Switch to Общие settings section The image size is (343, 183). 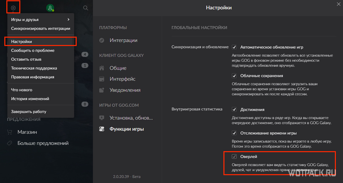(x=118, y=68)
